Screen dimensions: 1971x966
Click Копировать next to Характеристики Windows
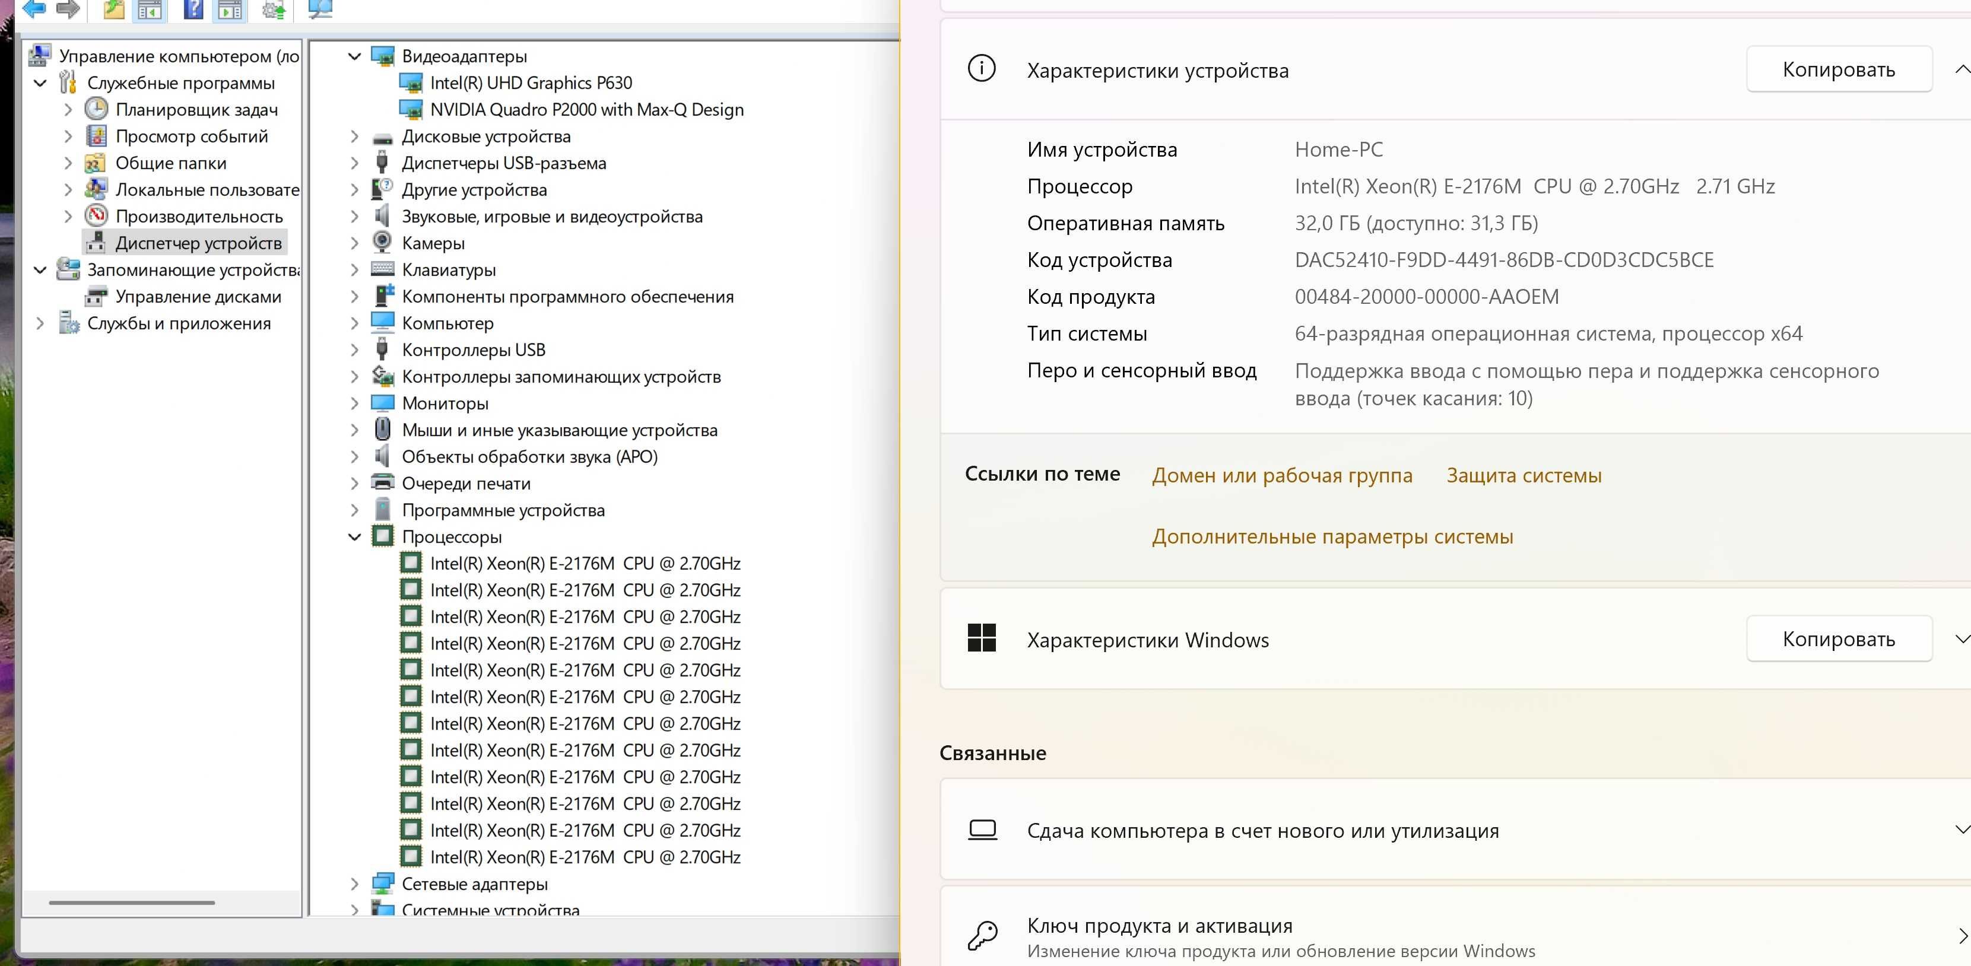coord(1839,638)
